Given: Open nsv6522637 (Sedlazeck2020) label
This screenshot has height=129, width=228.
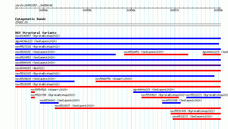Looking at the screenshot, I should pos(75,106).
